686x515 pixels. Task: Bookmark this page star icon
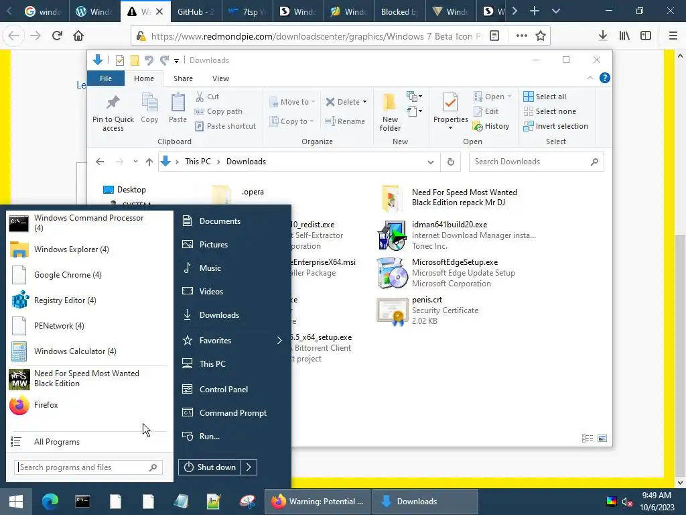point(541,36)
